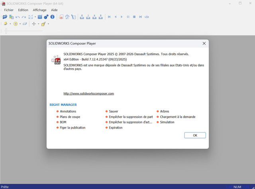Click the blue About info icon
This screenshot has height=189, width=255.
52,17
